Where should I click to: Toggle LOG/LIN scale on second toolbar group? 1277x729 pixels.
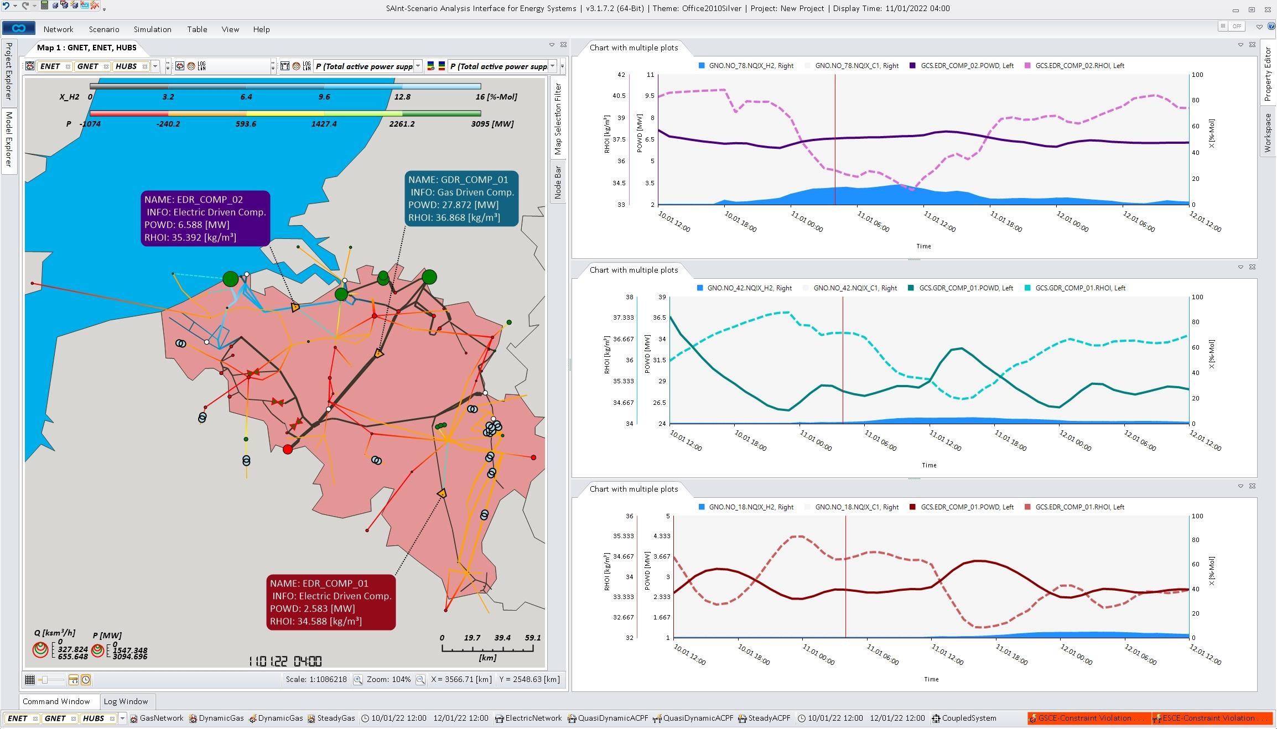201,66
